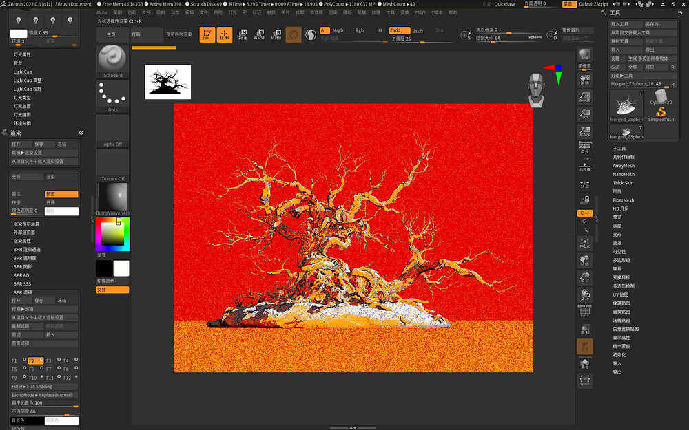Open the Dots stroke selector
This screenshot has width=689, height=430.
[112, 96]
